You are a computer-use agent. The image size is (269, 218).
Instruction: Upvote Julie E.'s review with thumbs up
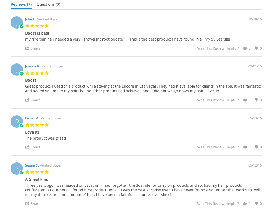point(245,48)
